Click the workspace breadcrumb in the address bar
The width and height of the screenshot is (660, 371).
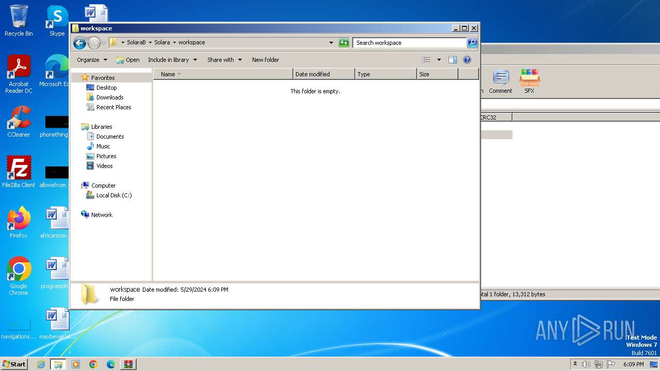[x=191, y=42]
